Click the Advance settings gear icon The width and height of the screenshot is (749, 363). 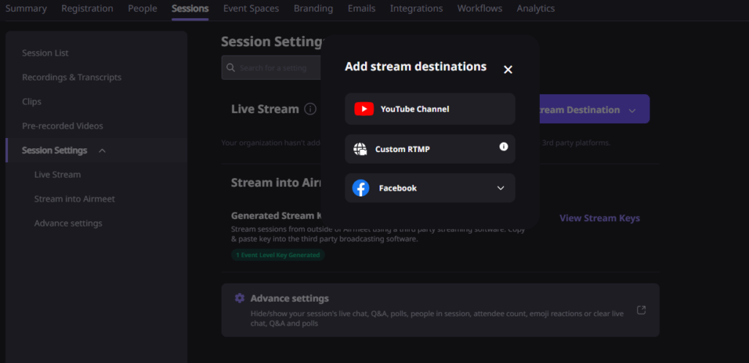point(239,298)
